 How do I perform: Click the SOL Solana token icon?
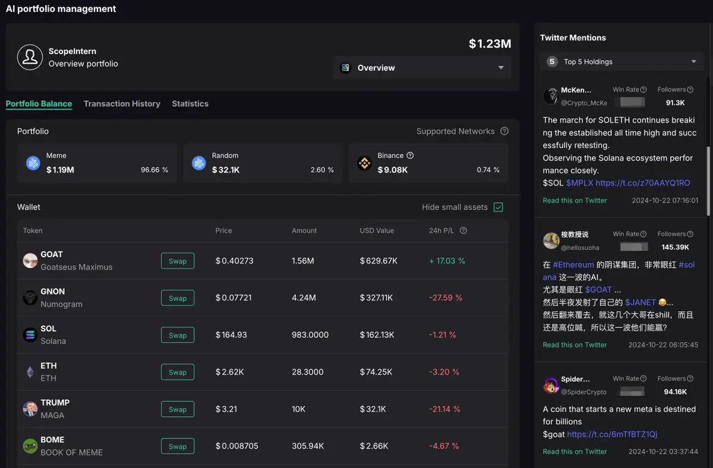pyautogui.click(x=30, y=335)
